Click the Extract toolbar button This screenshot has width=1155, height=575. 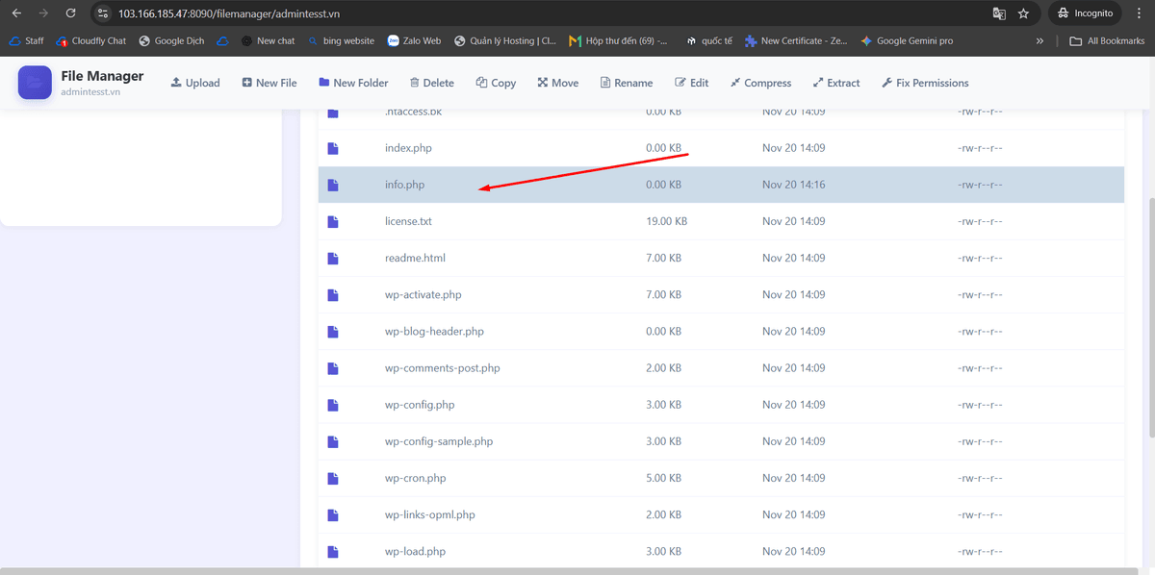836,83
